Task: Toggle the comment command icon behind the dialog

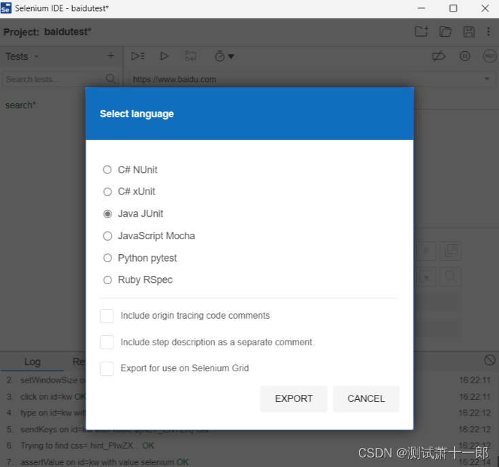Action: tap(425, 251)
